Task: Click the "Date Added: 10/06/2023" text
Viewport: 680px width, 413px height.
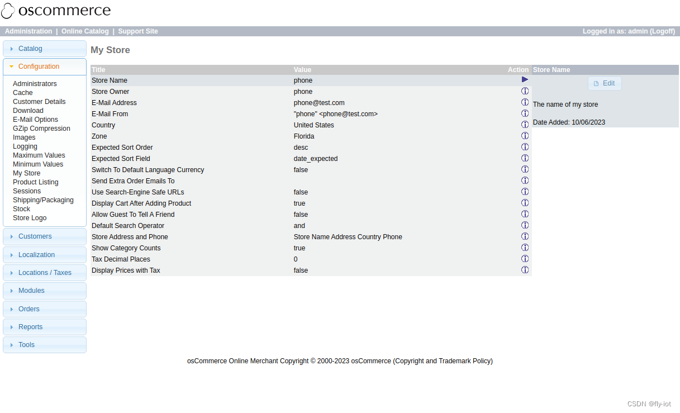Action: click(x=569, y=122)
